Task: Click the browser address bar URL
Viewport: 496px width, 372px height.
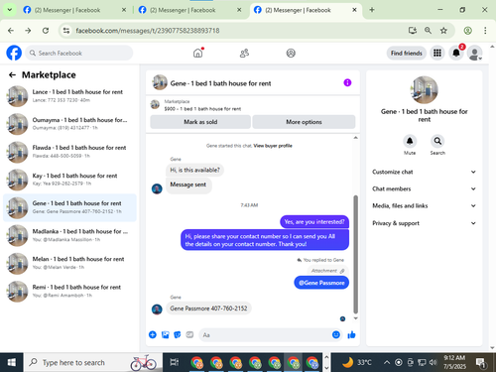Action: point(148,31)
